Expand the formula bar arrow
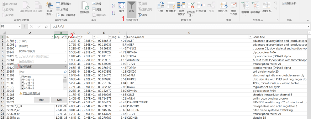 [308, 26]
